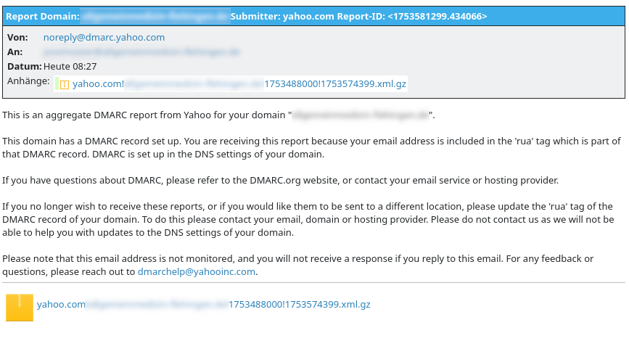
Task: Click the Report Domain label in subject bar
Action: click(x=43, y=17)
